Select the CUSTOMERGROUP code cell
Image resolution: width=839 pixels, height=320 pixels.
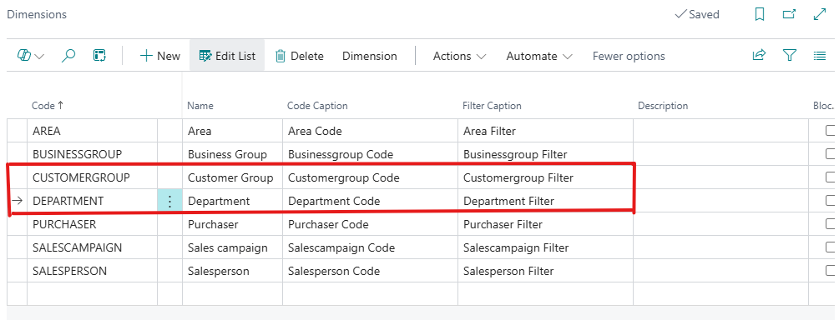(x=92, y=177)
